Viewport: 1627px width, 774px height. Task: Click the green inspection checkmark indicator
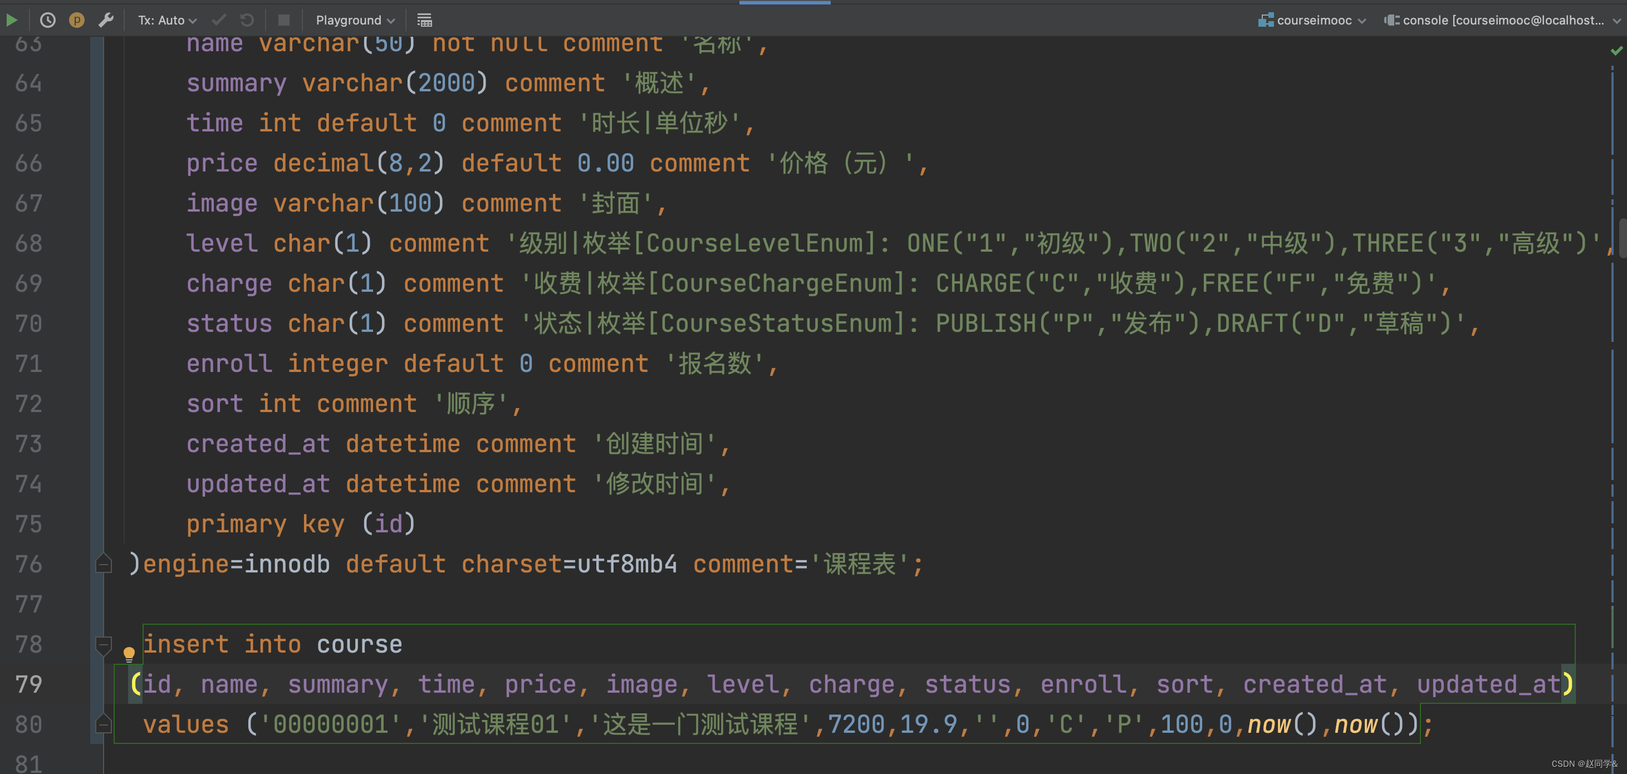tap(1616, 51)
